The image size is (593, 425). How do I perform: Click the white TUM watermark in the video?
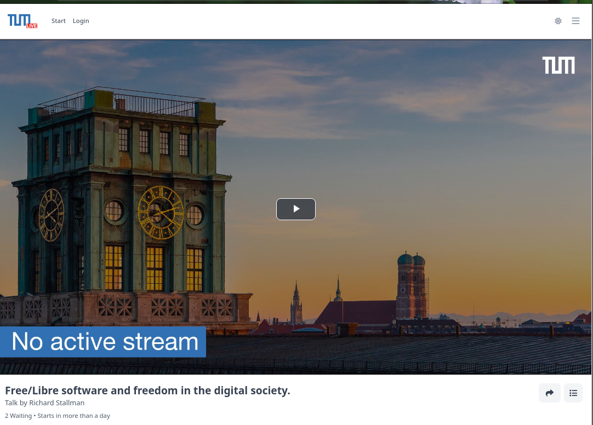pyautogui.click(x=558, y=65)
